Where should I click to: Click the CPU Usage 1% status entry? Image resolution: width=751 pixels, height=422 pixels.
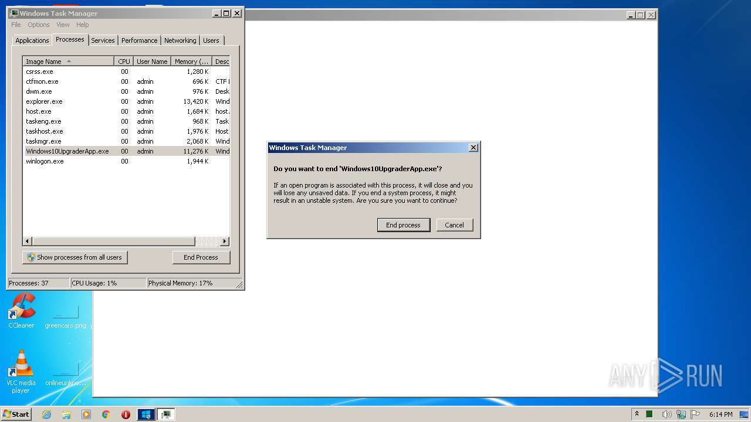tap(108, 283)
